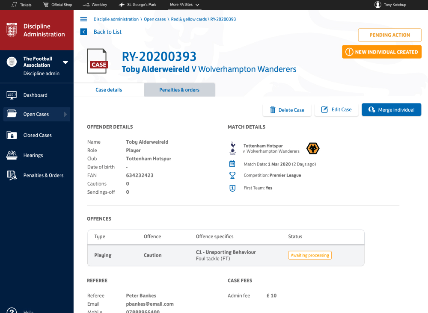
Task: Click the Edit Case button
Action: (336, 109)
